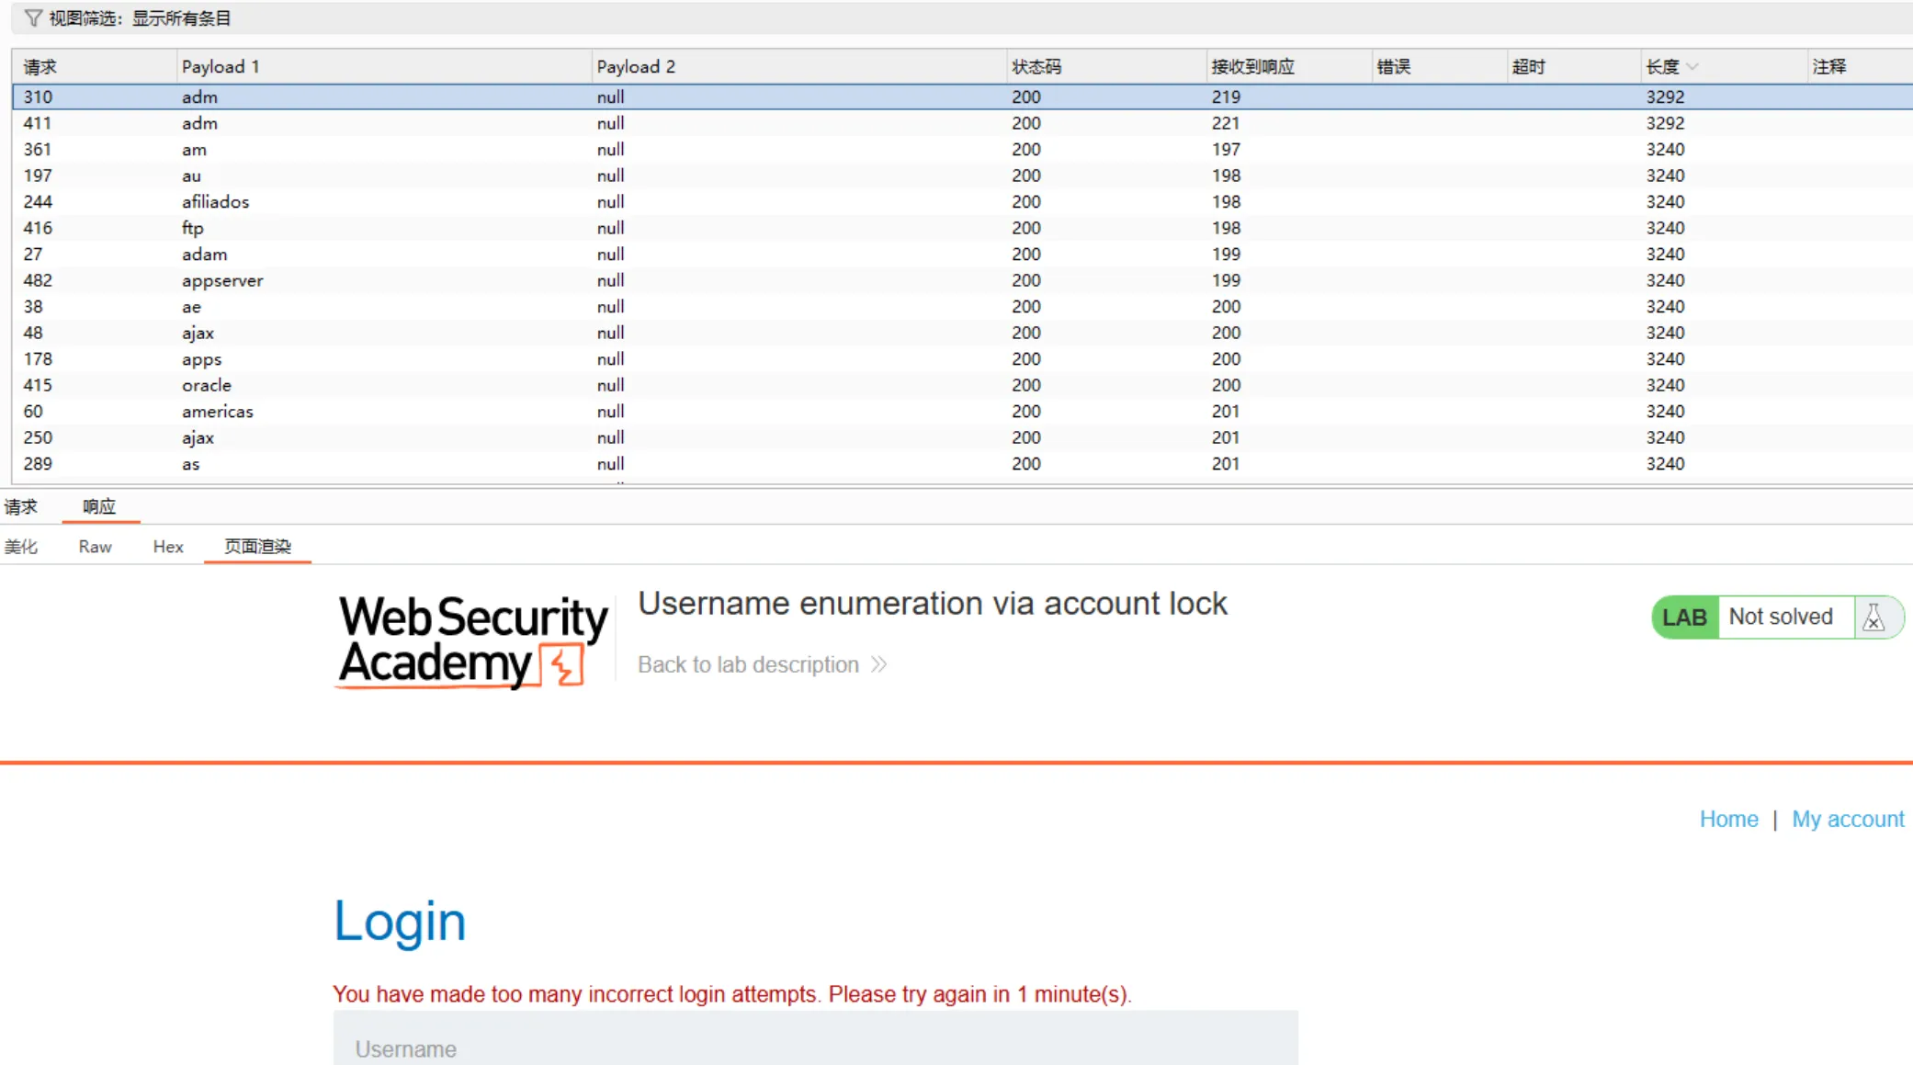This screenshot has height=1065, width=1913.
Task: Click the Home link
Action: 1728,819
